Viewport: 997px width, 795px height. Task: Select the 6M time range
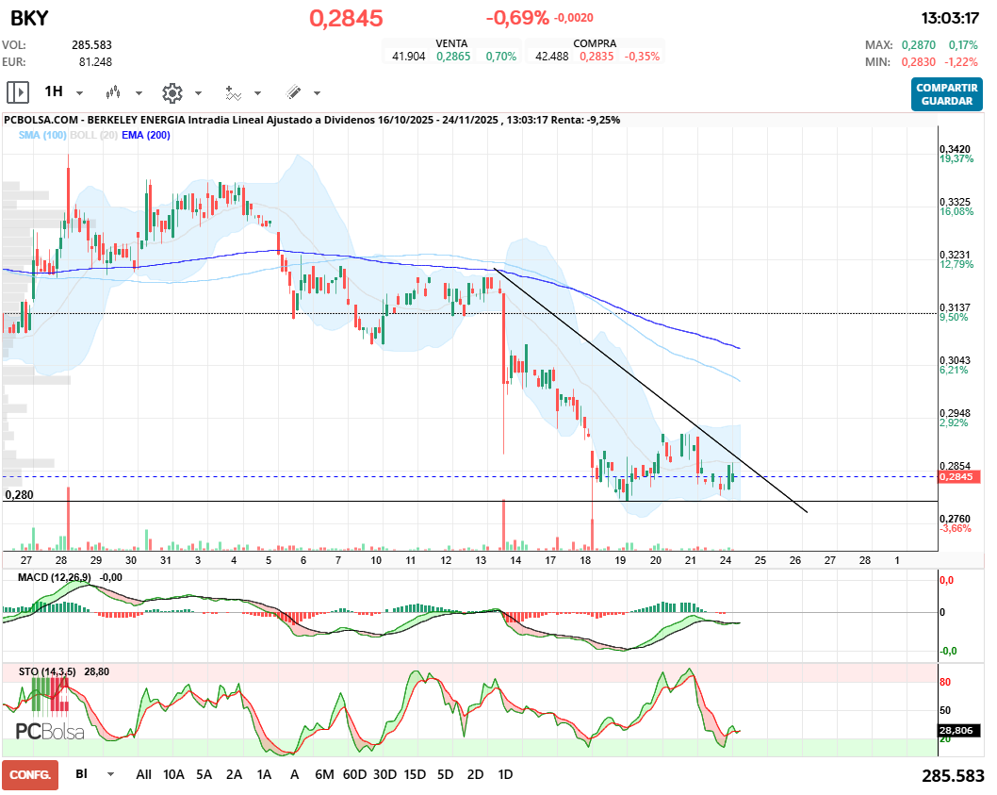pos(324,774)
